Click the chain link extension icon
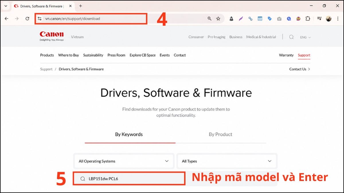Viewport: 344px width, 193px height. (250, 19)
